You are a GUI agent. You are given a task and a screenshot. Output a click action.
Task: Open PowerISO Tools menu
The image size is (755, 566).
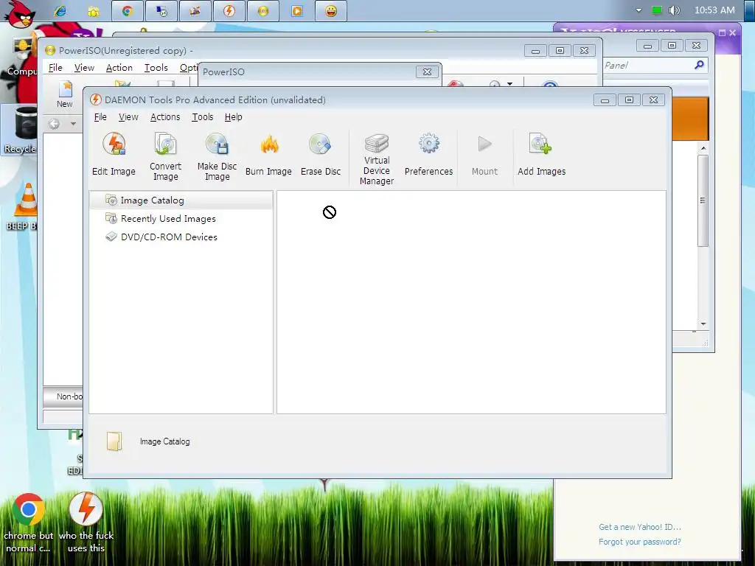[x=156, y=68]
